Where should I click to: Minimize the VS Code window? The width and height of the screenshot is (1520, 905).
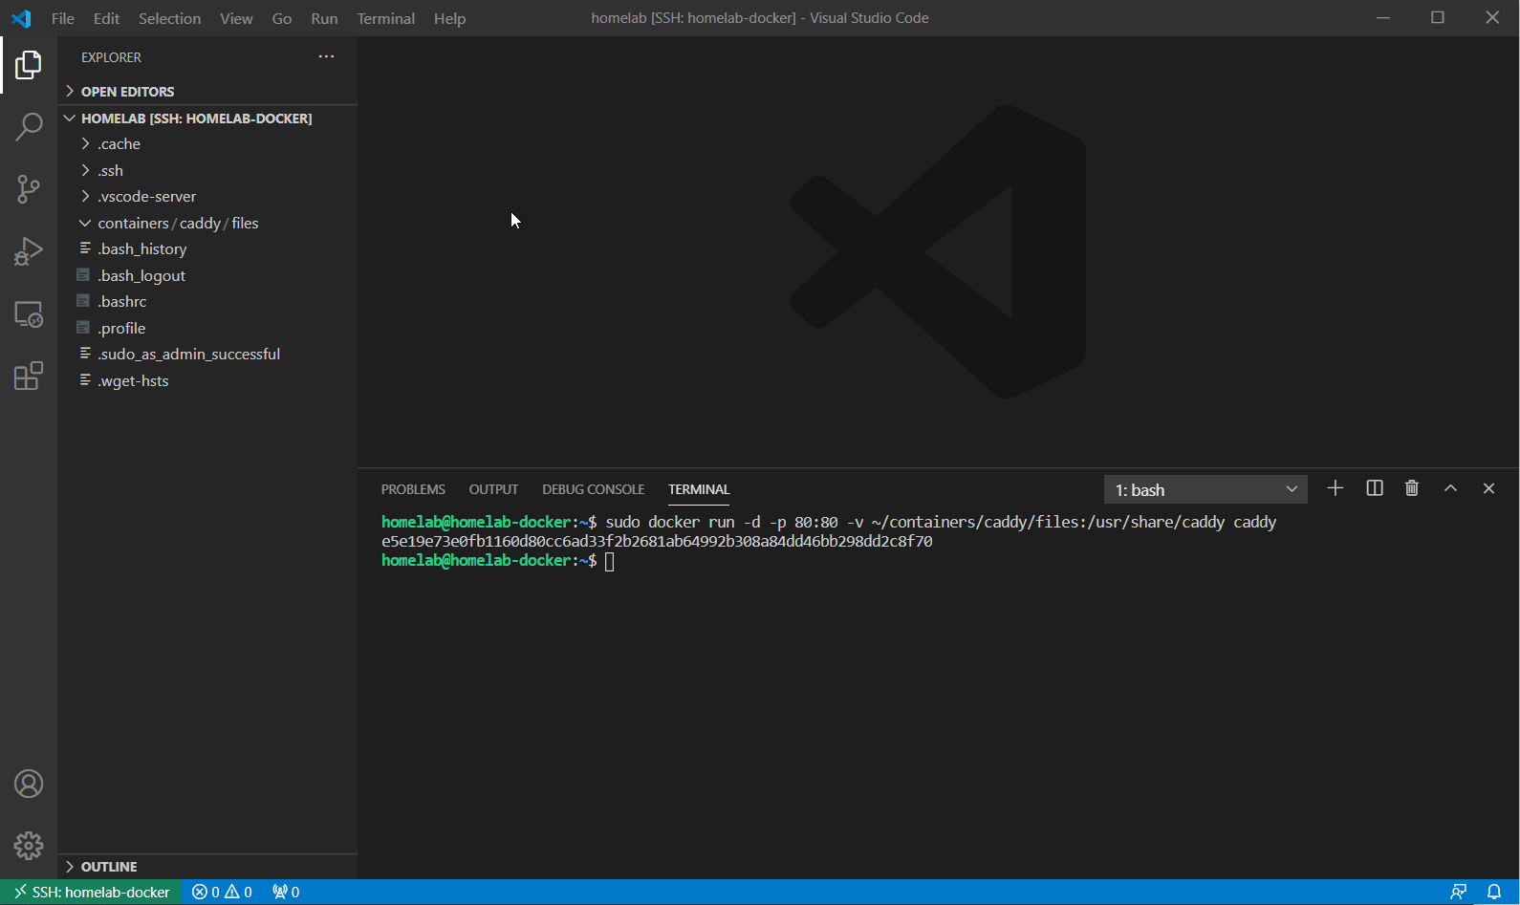(x=1382, y=18)
